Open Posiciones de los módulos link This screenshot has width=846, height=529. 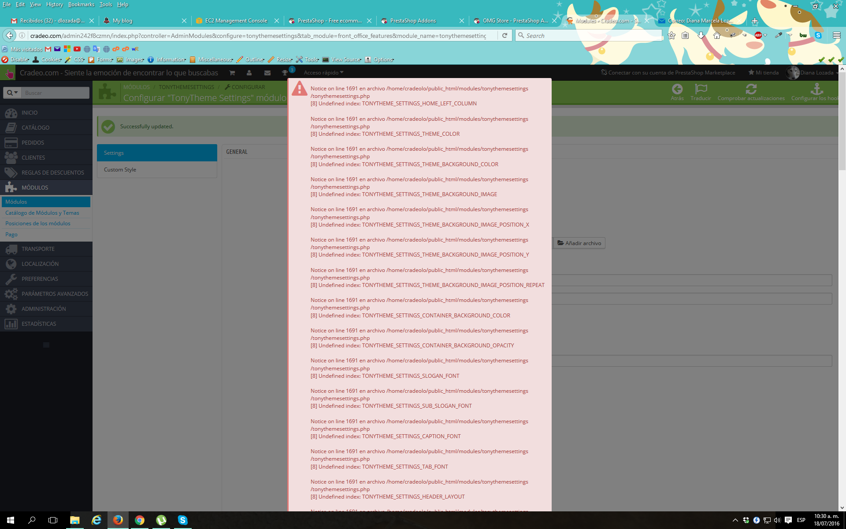point(38,224)
